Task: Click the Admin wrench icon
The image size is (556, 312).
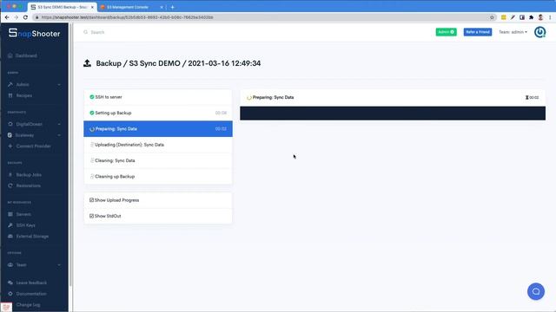Action: (10, 85)
